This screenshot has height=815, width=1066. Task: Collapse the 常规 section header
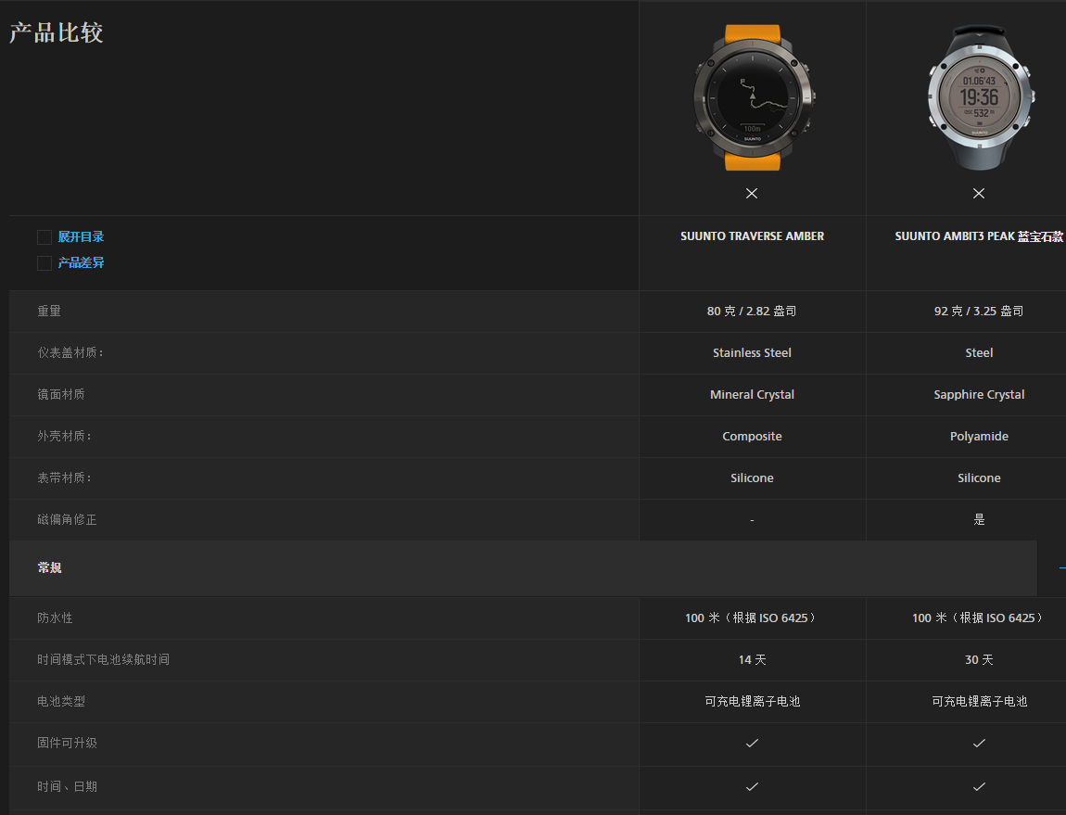click(x=523, y=568)
